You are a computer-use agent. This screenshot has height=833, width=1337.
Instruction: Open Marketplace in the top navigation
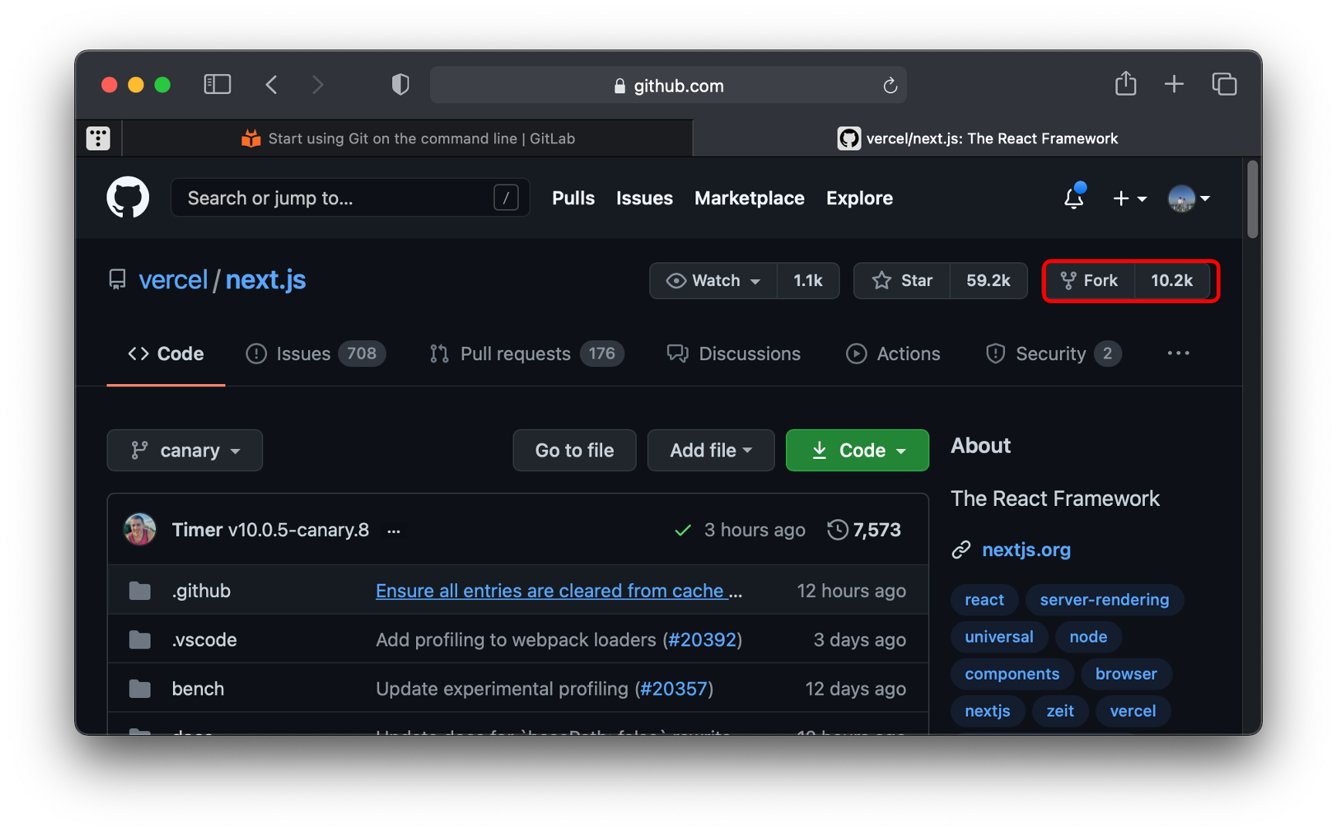click(x=750, y=198)
